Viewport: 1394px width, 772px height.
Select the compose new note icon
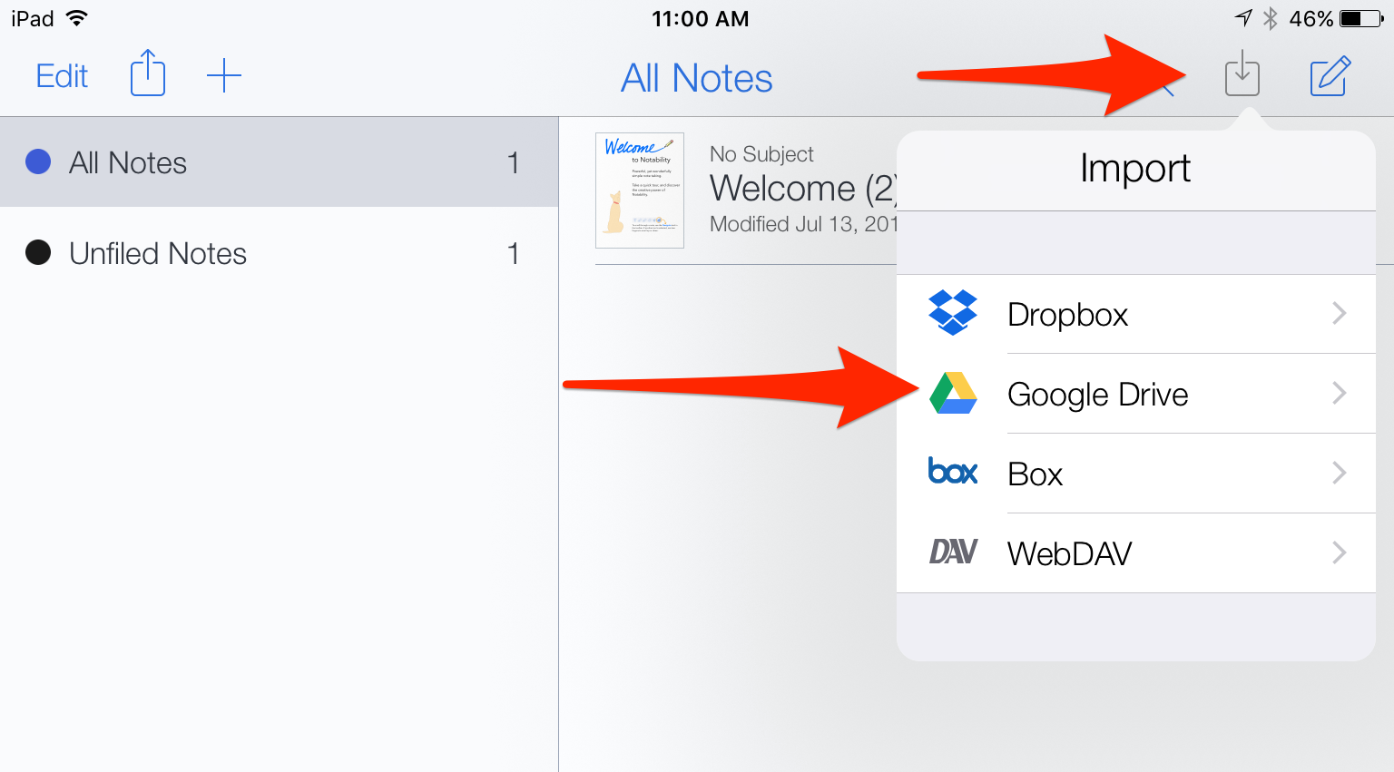[1328, 76]
